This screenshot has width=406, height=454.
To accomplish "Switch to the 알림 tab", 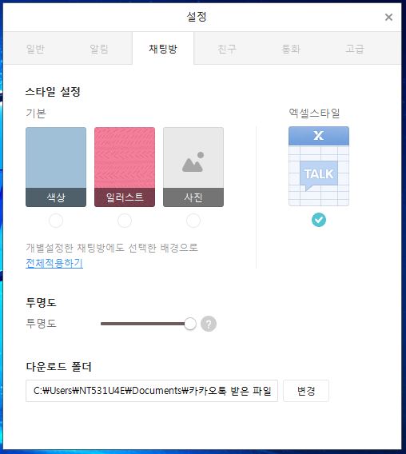I will (99, 49).
